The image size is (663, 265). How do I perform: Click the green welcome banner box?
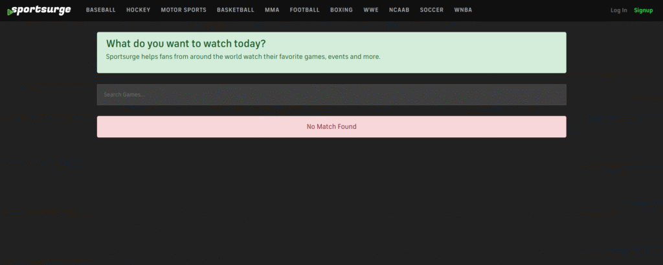point(331,52)
